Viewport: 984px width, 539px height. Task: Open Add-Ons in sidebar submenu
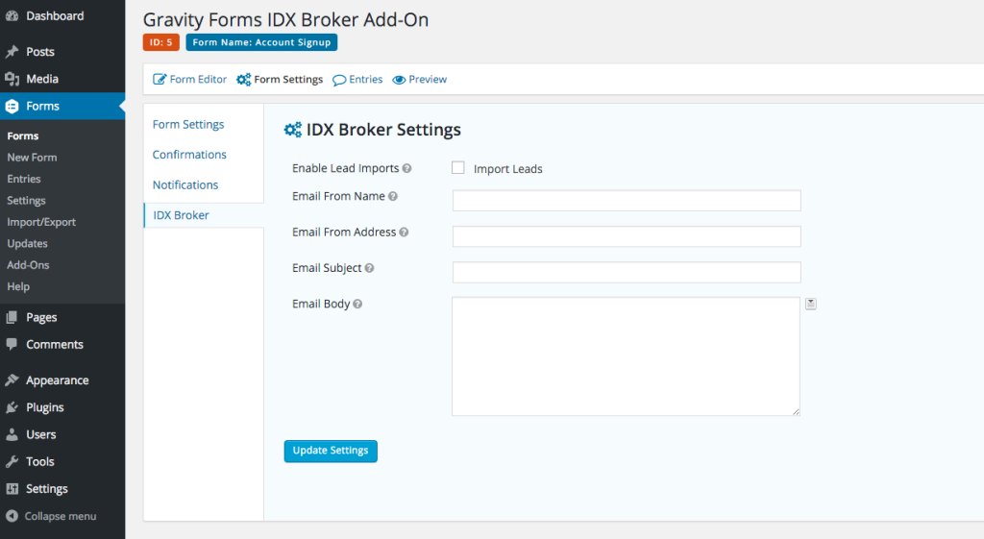[28, 265]
